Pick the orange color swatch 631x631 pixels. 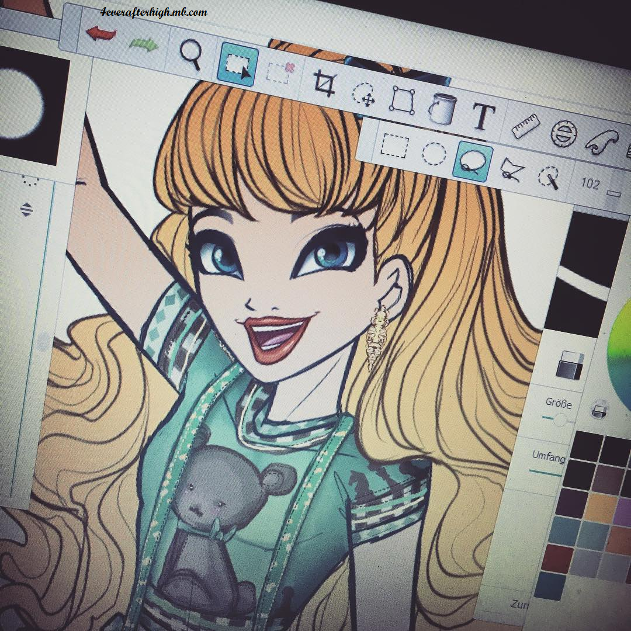pos(601,508)
